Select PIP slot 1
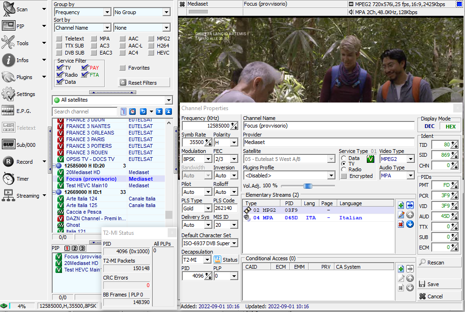The image size is (465, 312). tap(67, 248)
